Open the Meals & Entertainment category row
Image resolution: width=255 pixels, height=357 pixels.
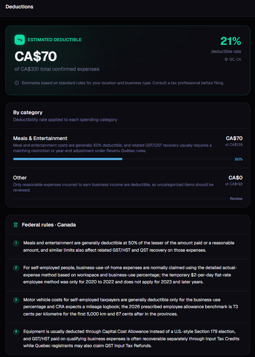click(40, 138)
